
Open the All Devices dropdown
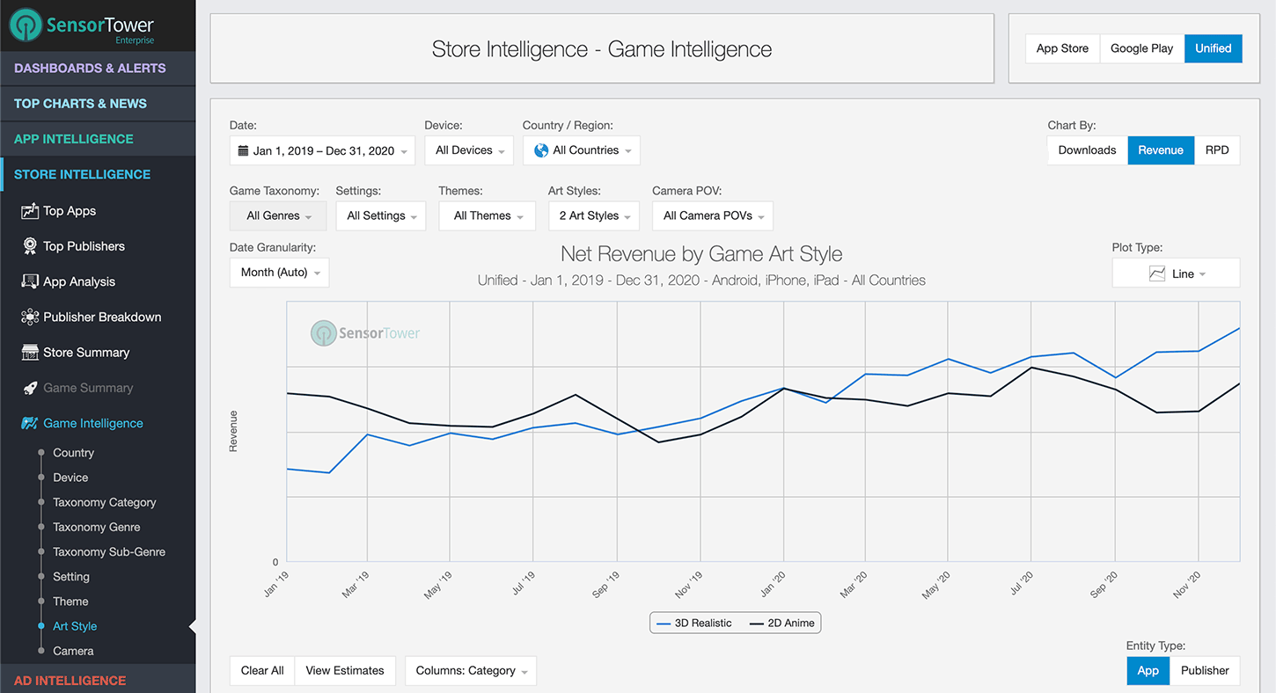point(468,150)
